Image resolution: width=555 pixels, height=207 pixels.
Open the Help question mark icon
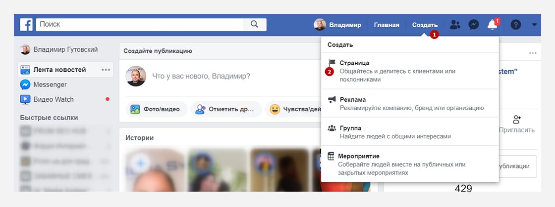tap(516, 25)
